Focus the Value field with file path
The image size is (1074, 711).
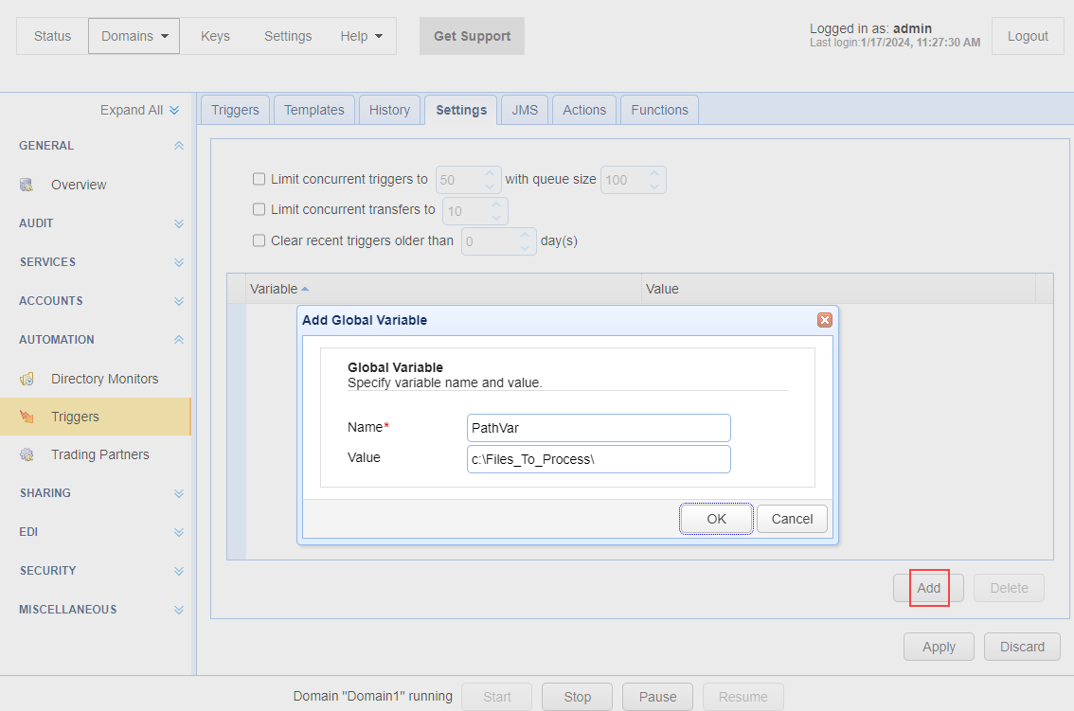pyautogui.click(x=599, y=459)
